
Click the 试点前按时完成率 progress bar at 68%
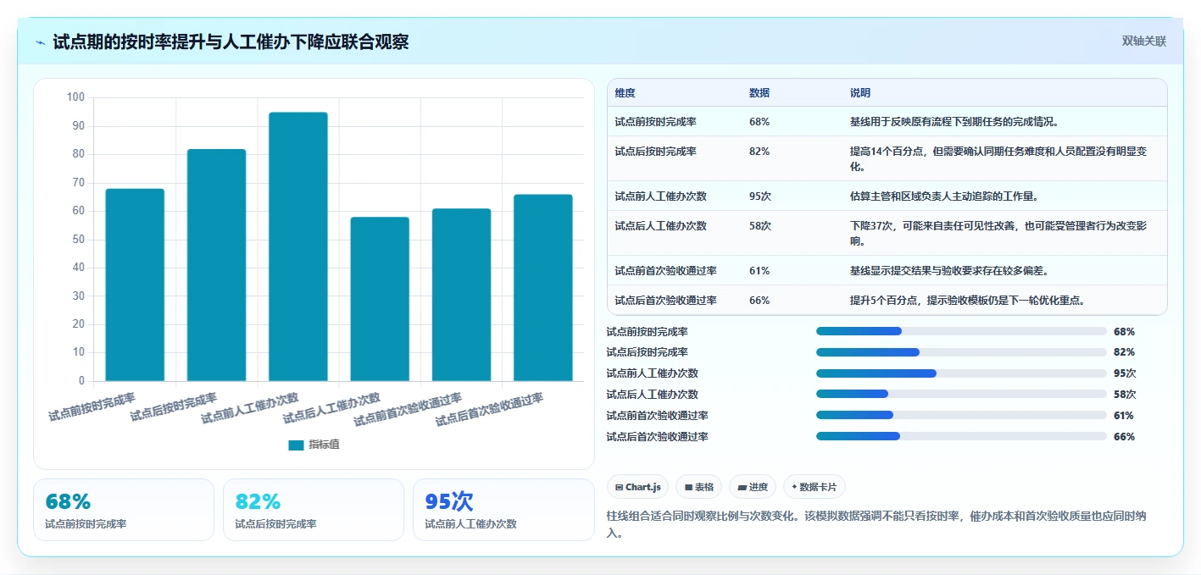tap(961, 331)
